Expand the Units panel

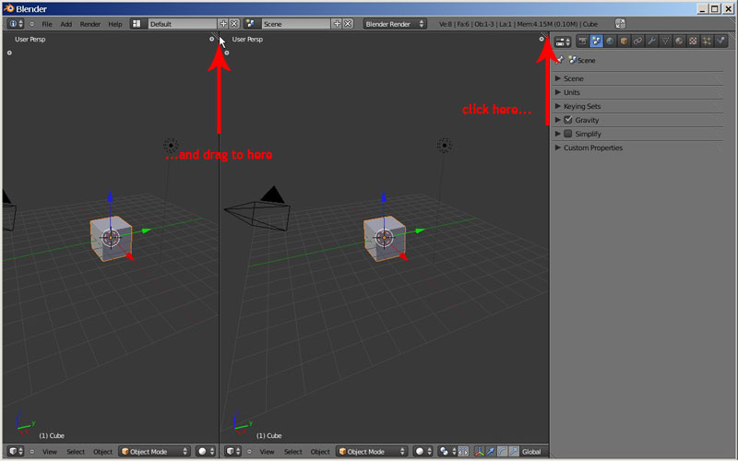[572, 92]
